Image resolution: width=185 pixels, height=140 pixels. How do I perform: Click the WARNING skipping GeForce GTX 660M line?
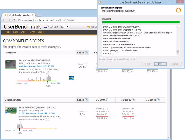click(137, 33)
